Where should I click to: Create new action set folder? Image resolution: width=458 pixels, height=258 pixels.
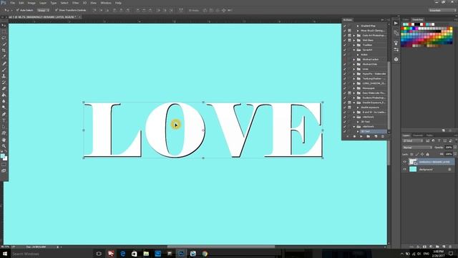[368, 137]
